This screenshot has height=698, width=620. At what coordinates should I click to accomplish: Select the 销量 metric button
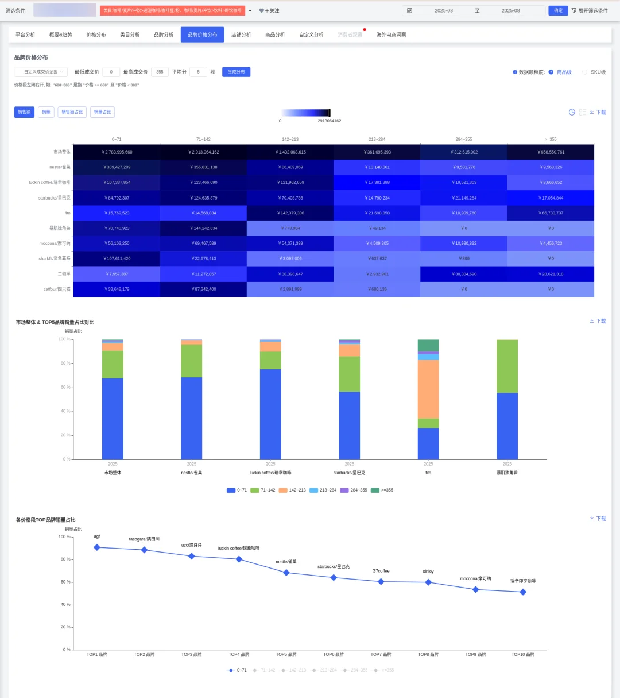(46, 112)
